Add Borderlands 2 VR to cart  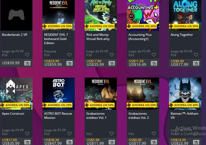point(27,63)
